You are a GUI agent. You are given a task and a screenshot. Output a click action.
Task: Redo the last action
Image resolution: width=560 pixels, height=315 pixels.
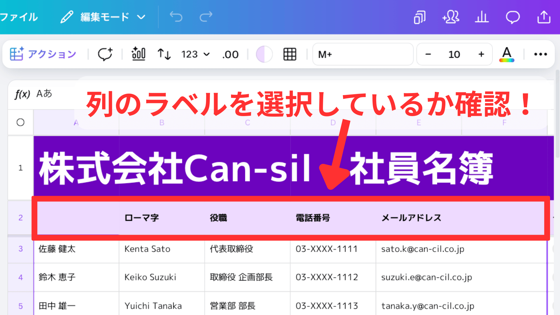point(206,17)
